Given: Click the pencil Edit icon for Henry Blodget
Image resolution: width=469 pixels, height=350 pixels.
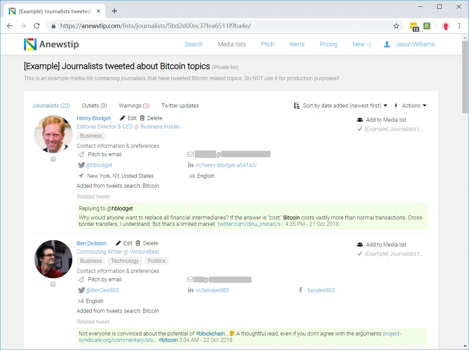Looking at the screenshot, I should pos(122,118).
